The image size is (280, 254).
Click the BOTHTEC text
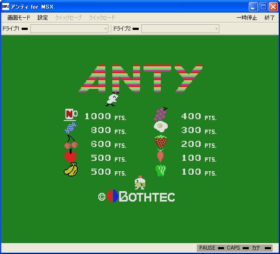coord(147,196)
